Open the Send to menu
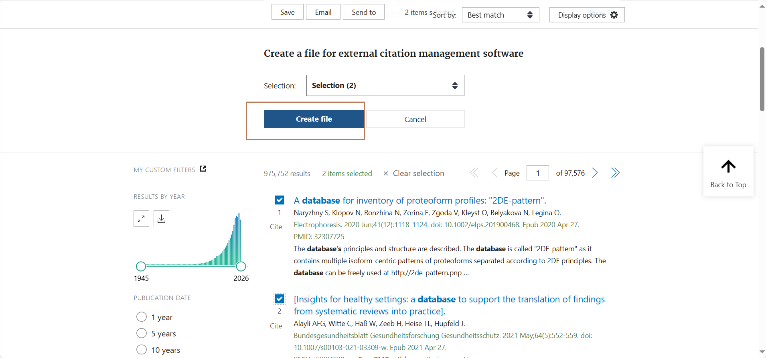This screenshot has height=358, width=766. point(363,12)
